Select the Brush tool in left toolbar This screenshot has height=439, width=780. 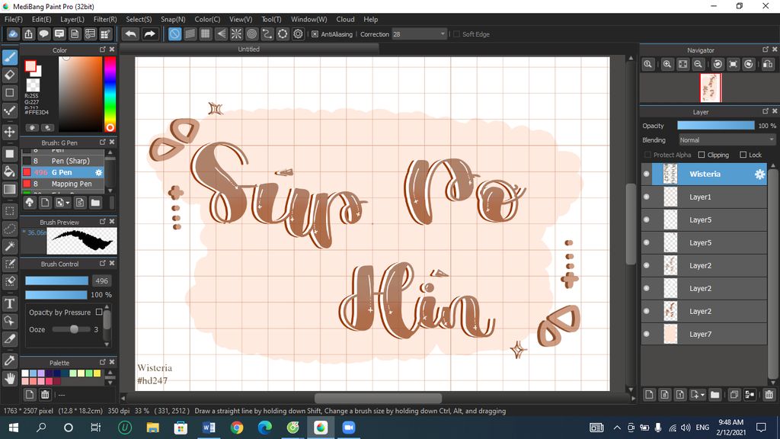[x=9, y=57]
